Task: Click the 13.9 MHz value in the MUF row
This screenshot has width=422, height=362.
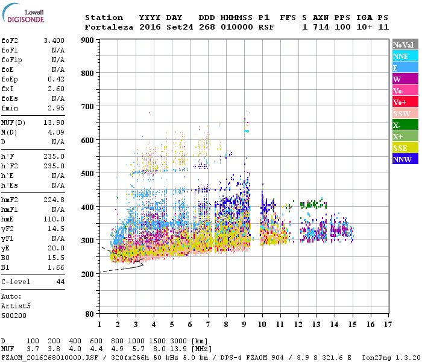Action: 178,349
